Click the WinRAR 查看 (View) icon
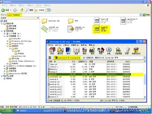152x114 pixels. [x=76, y=51]
